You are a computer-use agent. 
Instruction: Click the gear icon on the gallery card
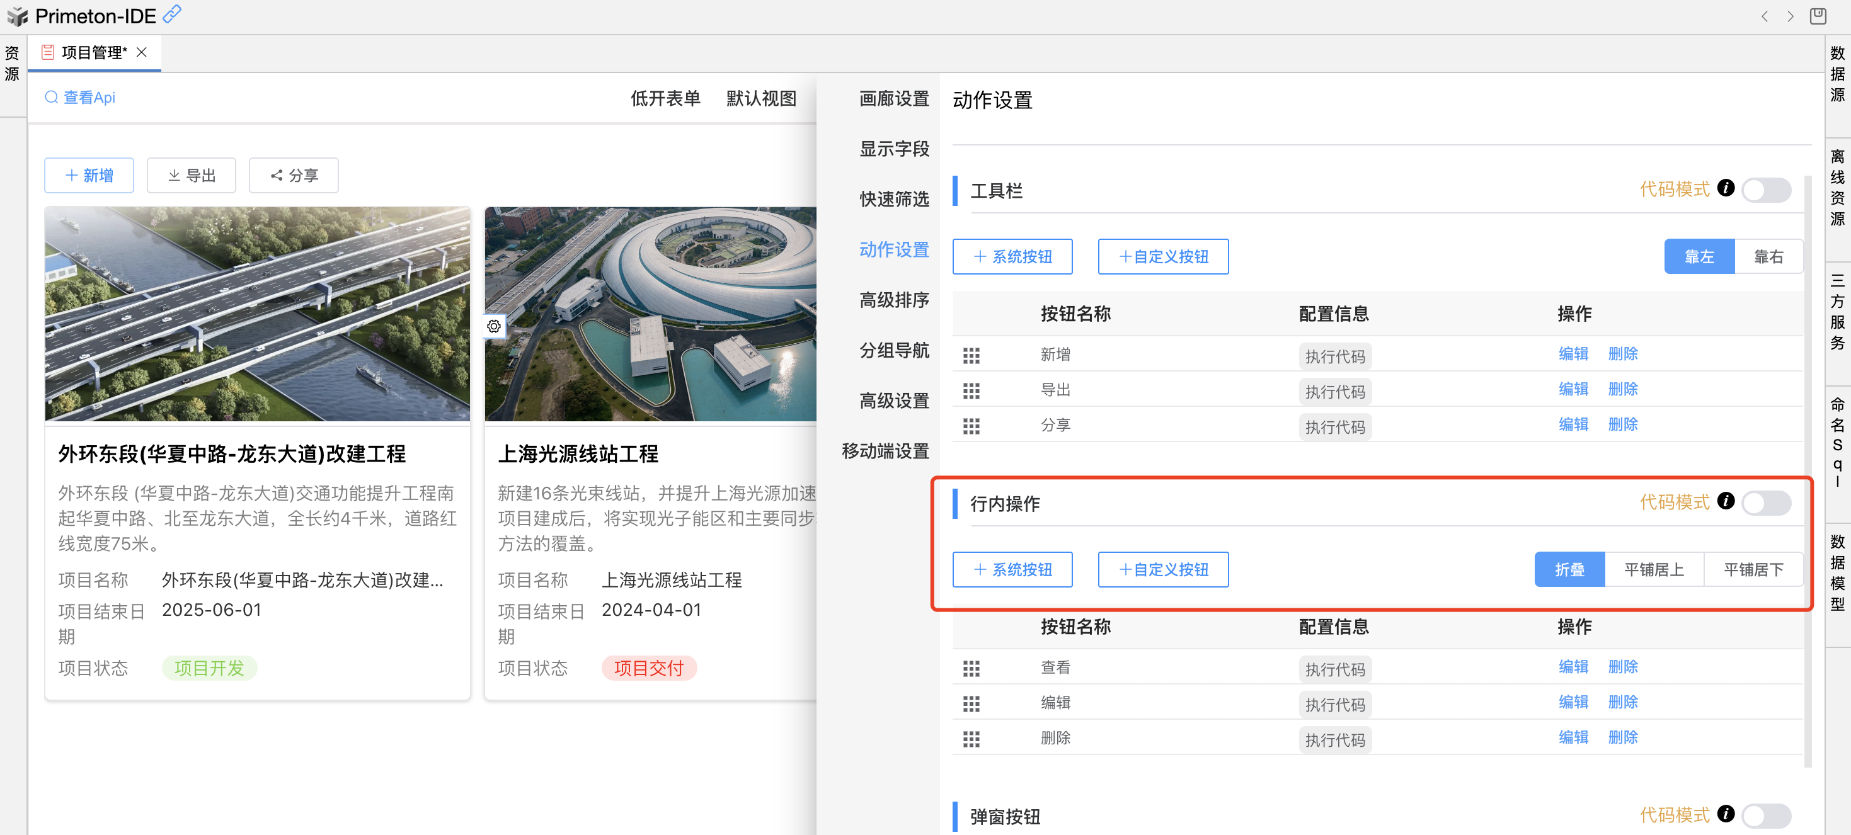click(494, 327)
